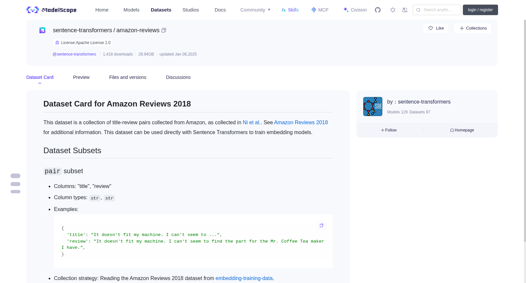Open the Skills page
Screen dimensions: 526x283
[x=290, y=10]
